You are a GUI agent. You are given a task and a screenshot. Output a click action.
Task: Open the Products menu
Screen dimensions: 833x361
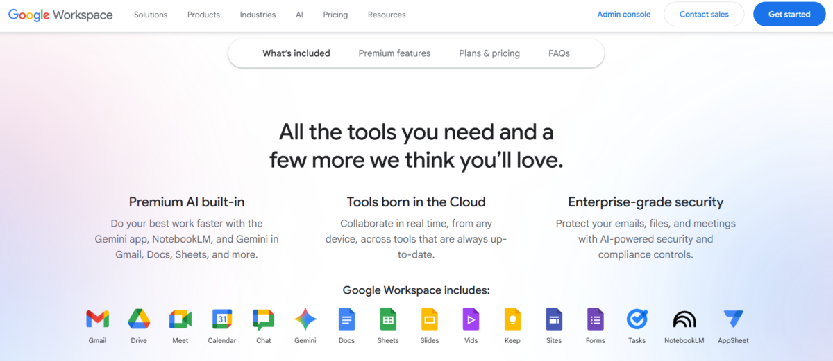point(203,15)
